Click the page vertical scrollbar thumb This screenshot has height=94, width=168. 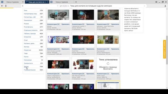point(167,50)
